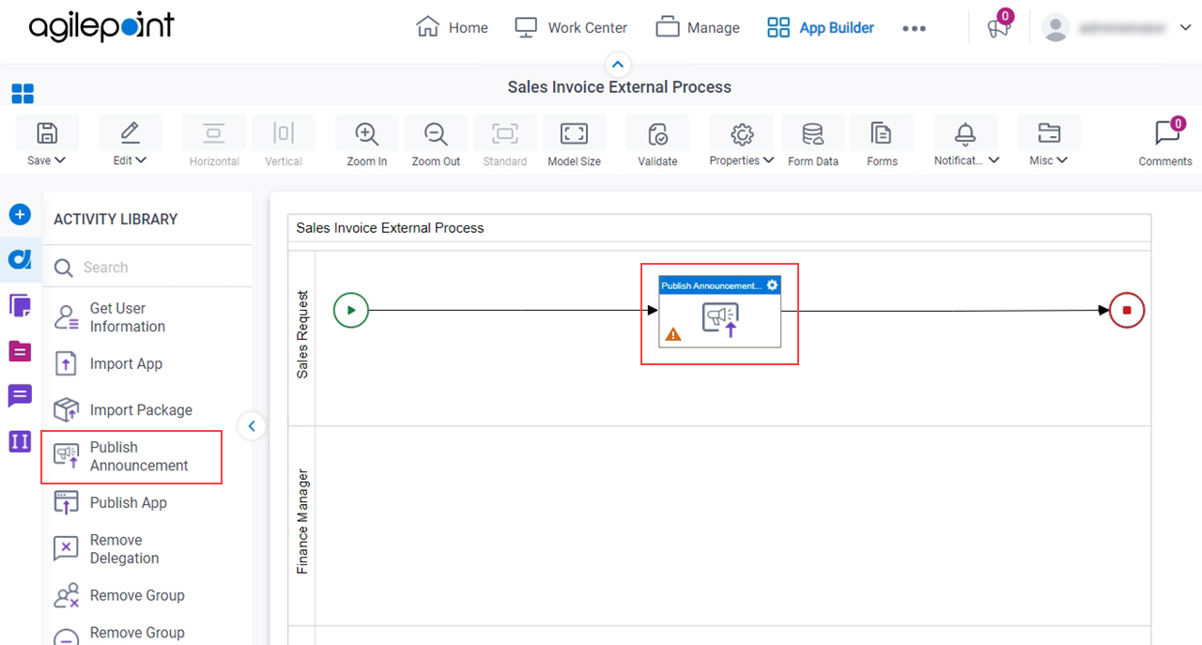Open the more options ellipsis menu
1202x645 pixels.
click(914, 28)
